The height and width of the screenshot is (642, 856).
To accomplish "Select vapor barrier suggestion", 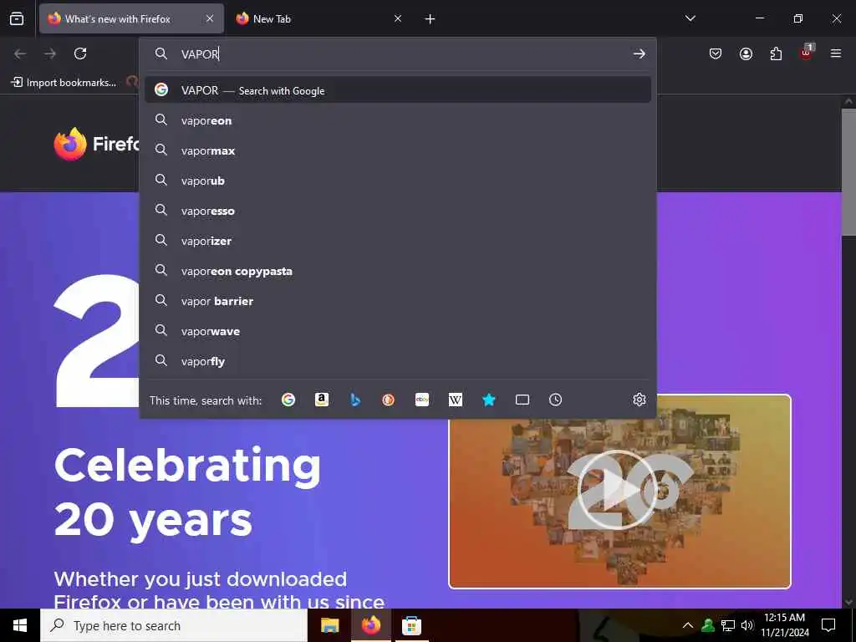I will click(397, 301).
